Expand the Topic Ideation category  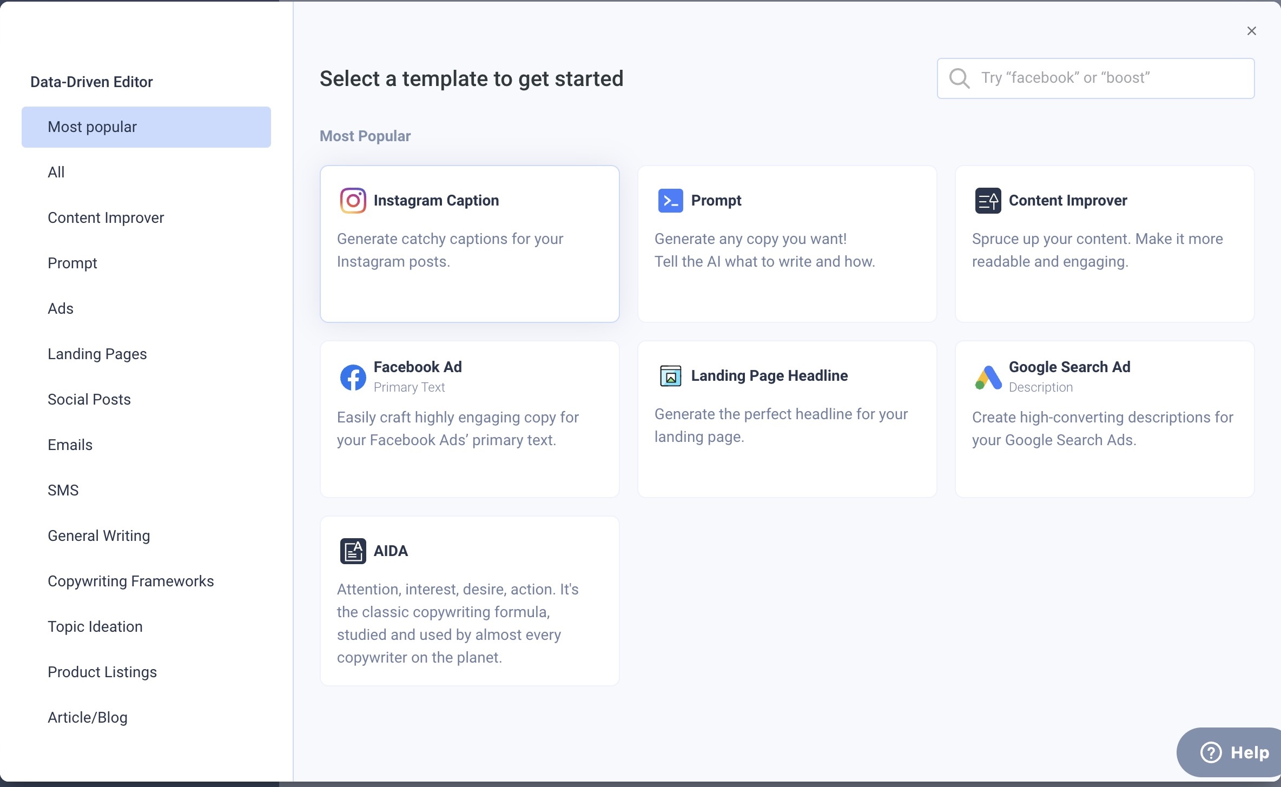(95, 626)
